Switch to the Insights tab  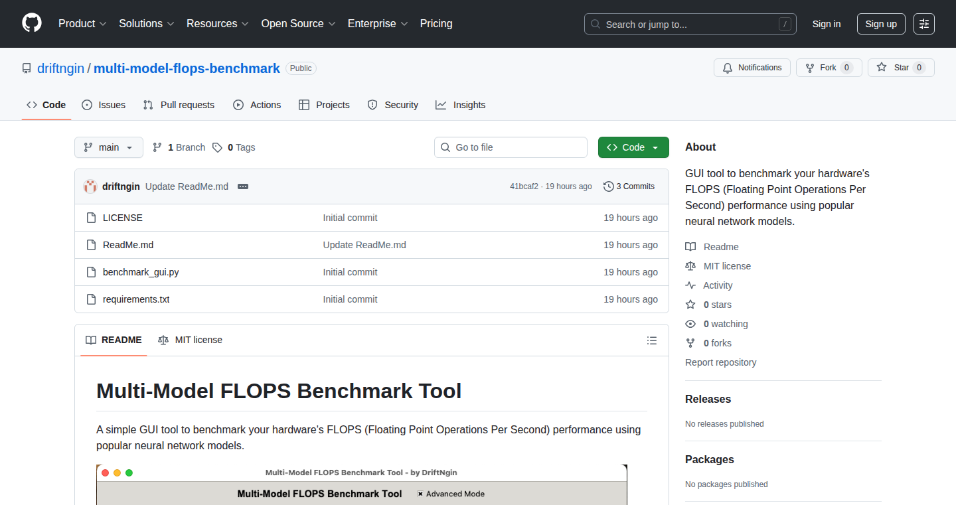click(x=461, y=105)
